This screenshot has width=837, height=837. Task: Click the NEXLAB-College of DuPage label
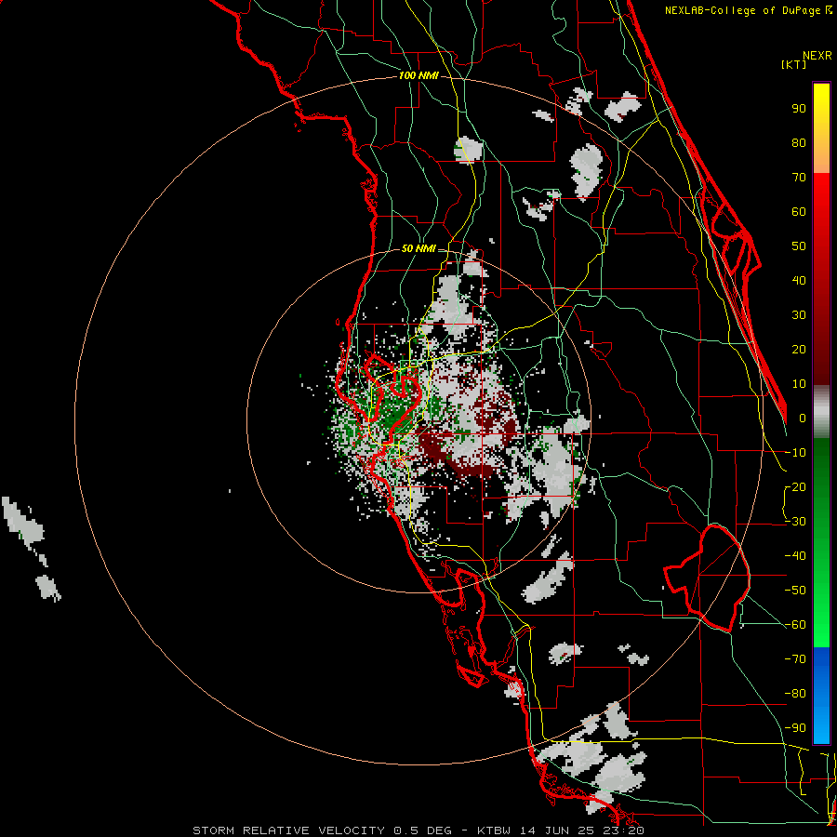(x=742, y=10)
